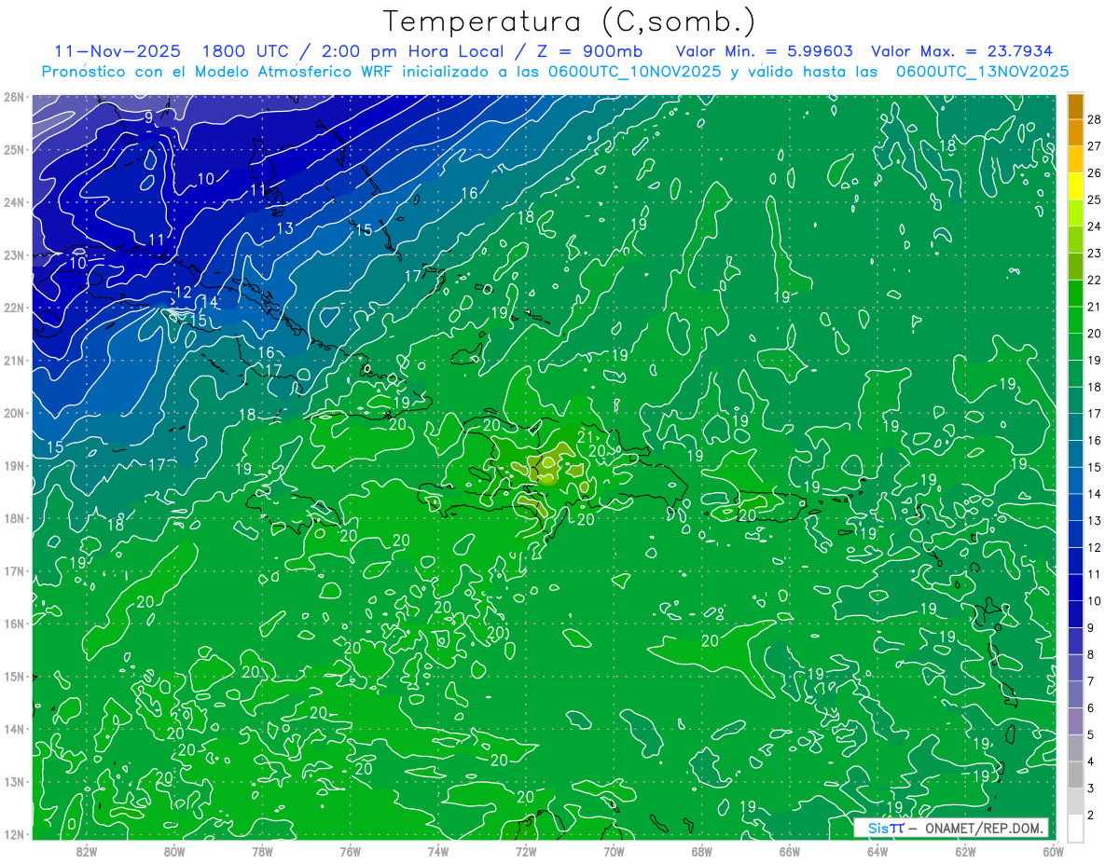Image resolution: width=1119 pixels, height=864 pixels.
Task: Click the 'Valor Min. = 5.99603' text
Action: click(765, 51)
